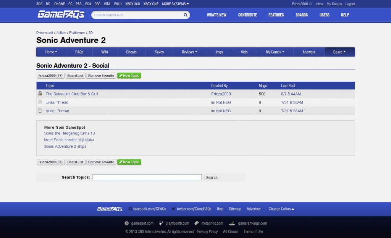Click the bottom Board List button
391x238 pixels.
(75, 162)
